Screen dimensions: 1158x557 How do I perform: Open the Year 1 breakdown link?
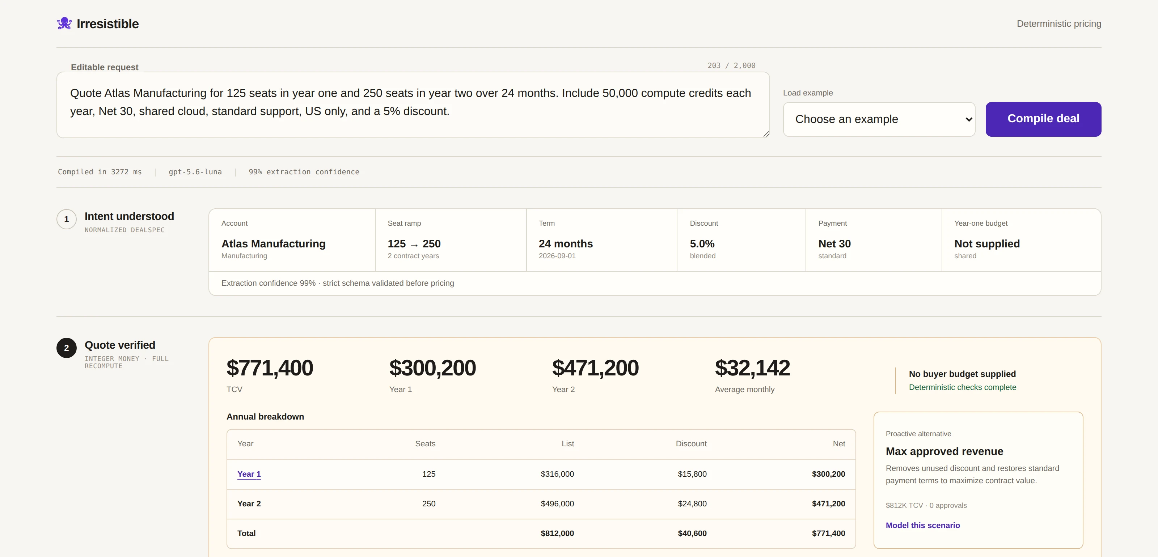pyautogui.click(x=249, y=474)
